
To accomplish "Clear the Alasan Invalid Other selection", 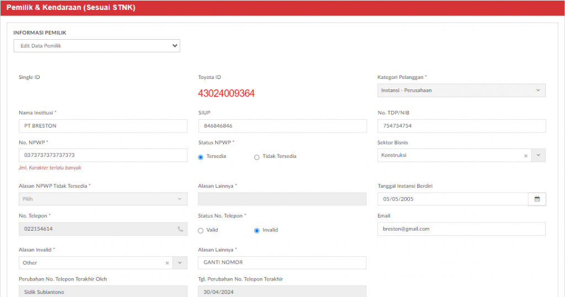I will [167, 263].
